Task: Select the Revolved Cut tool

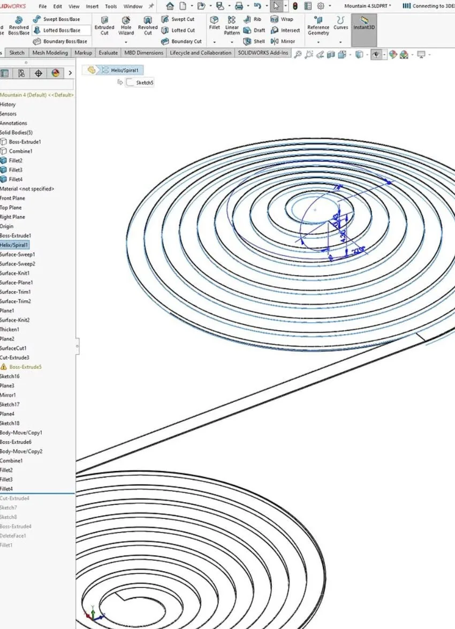Action: coord(148,26)
